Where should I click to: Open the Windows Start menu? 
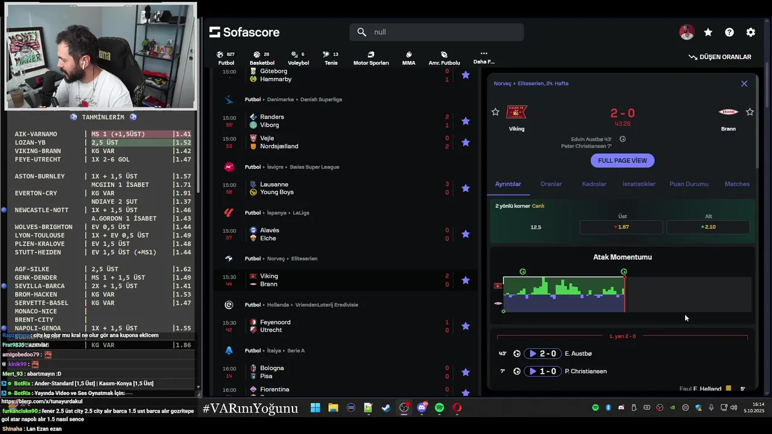pyautogui.click(x=315, y=408)
